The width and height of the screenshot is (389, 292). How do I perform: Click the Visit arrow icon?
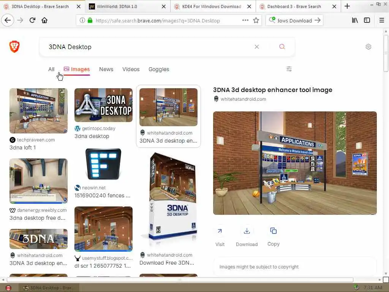(220, 231)
